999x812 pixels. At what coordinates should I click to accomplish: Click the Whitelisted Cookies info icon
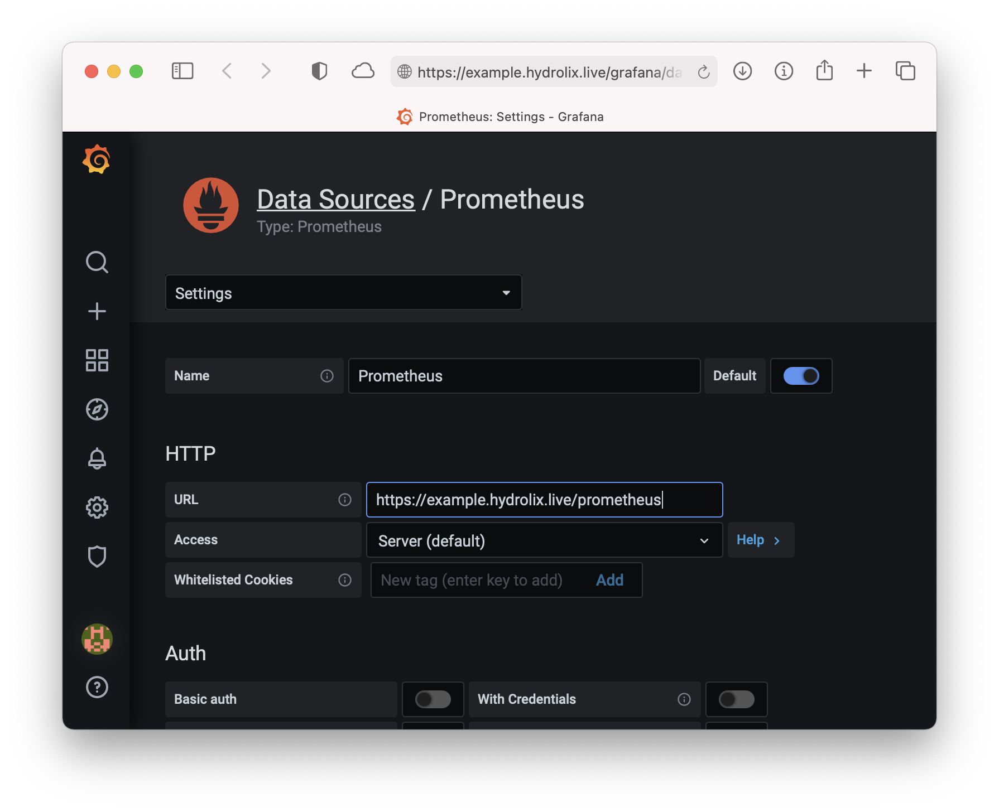[x=345, y=580]
